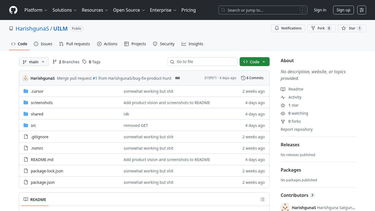Screen dimensions: 375x211
Task: Click the GitHub logo icon
Action: (x=13, y=10)
